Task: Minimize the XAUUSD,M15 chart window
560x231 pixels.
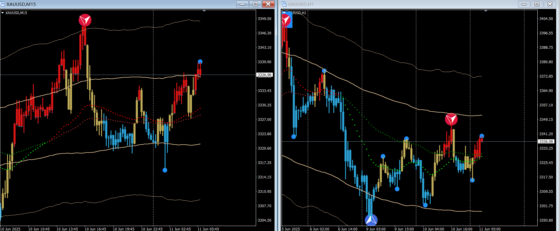Action: [243, 4]
